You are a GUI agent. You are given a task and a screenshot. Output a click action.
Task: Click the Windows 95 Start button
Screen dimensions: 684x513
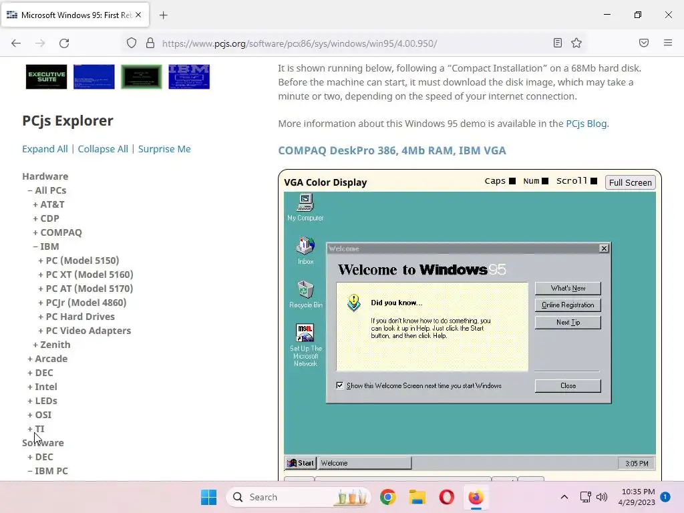point(301,463)
